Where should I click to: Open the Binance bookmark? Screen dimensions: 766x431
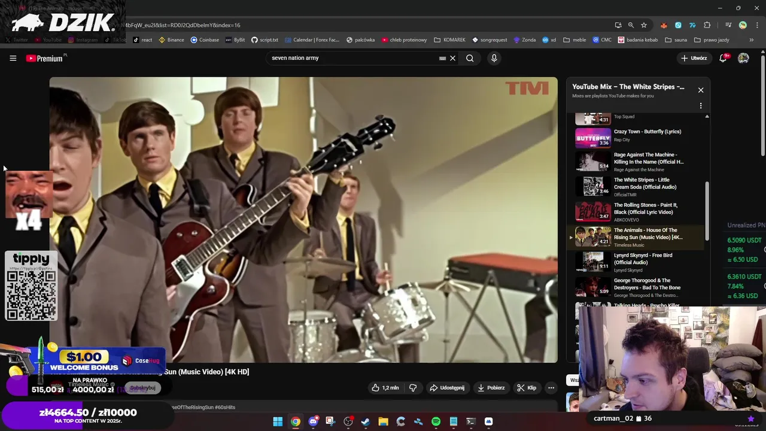[171, 40]
